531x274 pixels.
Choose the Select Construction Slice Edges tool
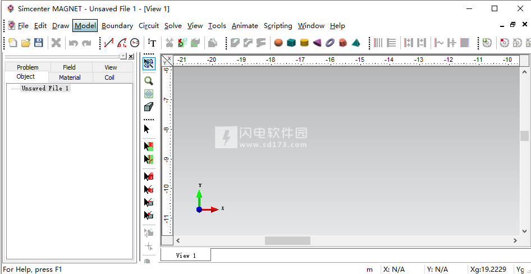[149, 159]
